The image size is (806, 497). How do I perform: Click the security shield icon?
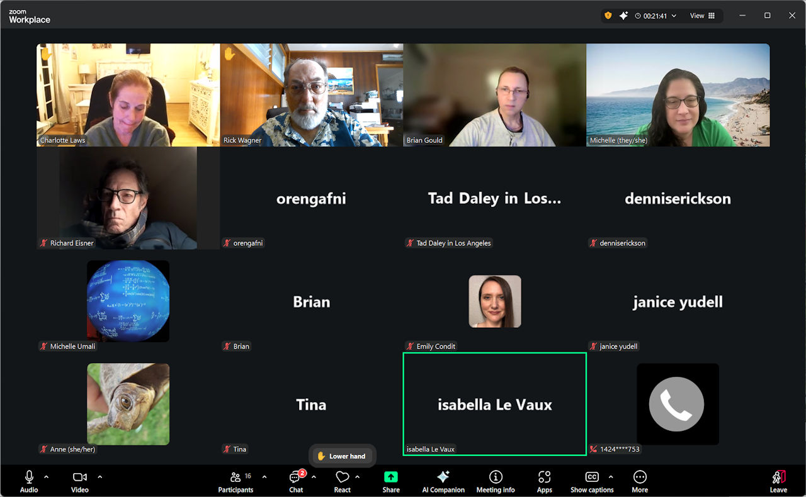pos(608,16)
